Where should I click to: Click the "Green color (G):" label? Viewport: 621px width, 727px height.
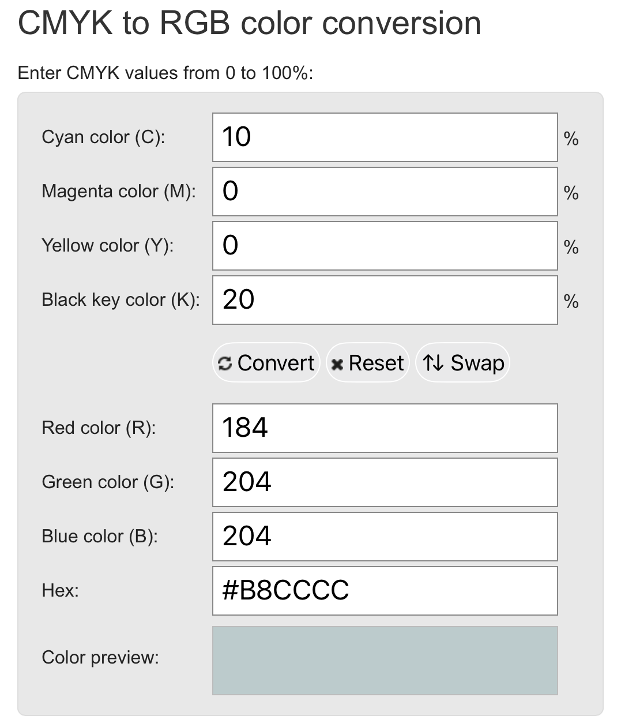click(x=108, y=482)
